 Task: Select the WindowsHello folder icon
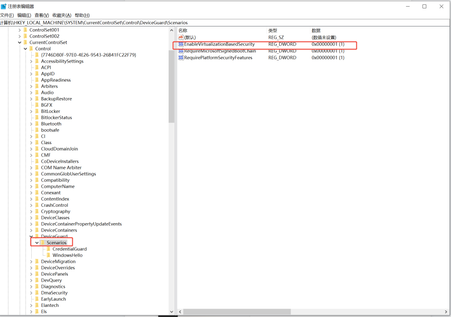(48, 255)
